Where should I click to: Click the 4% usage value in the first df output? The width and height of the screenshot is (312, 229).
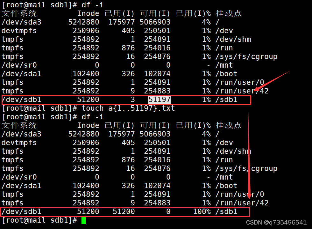pos(206,22)
